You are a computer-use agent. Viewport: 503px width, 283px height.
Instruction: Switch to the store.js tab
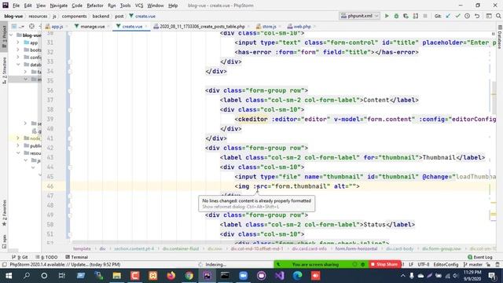(269, 26)
